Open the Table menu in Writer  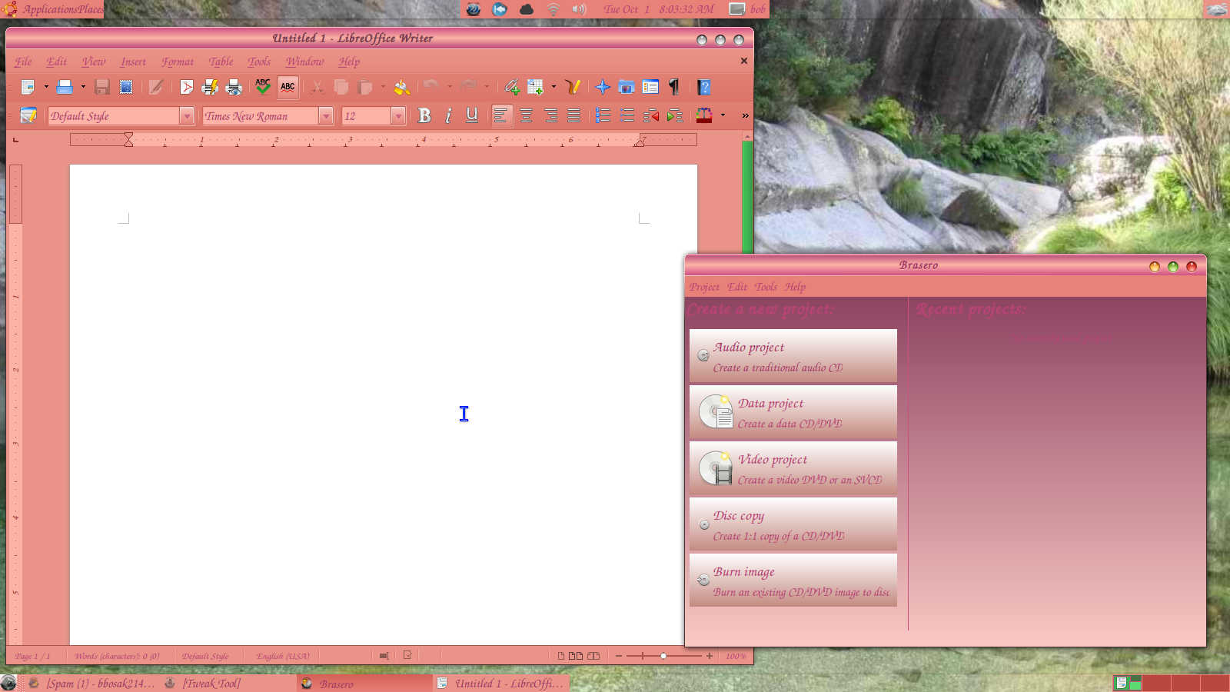(221, 62)
